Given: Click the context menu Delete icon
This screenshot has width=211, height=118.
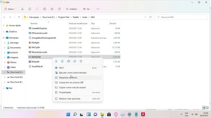Looking at the screenshot, I should pos(81,61).
